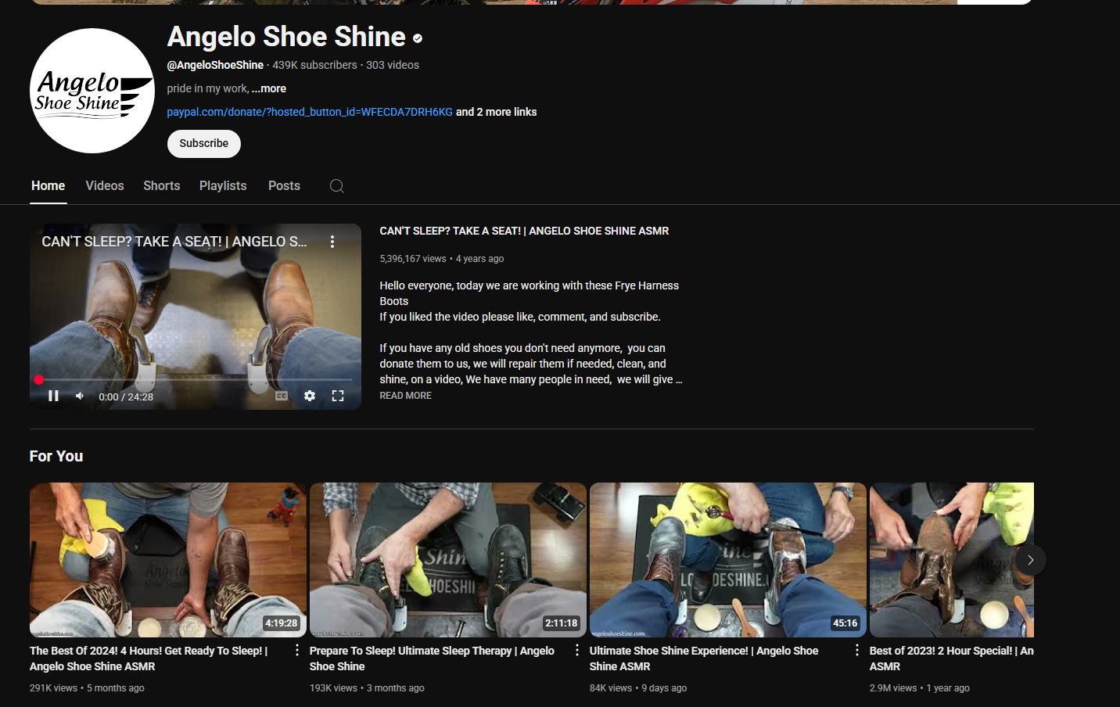The image size is (1120, 707).
Task: Show the 2 more channel links
Action: click(497, 112)
